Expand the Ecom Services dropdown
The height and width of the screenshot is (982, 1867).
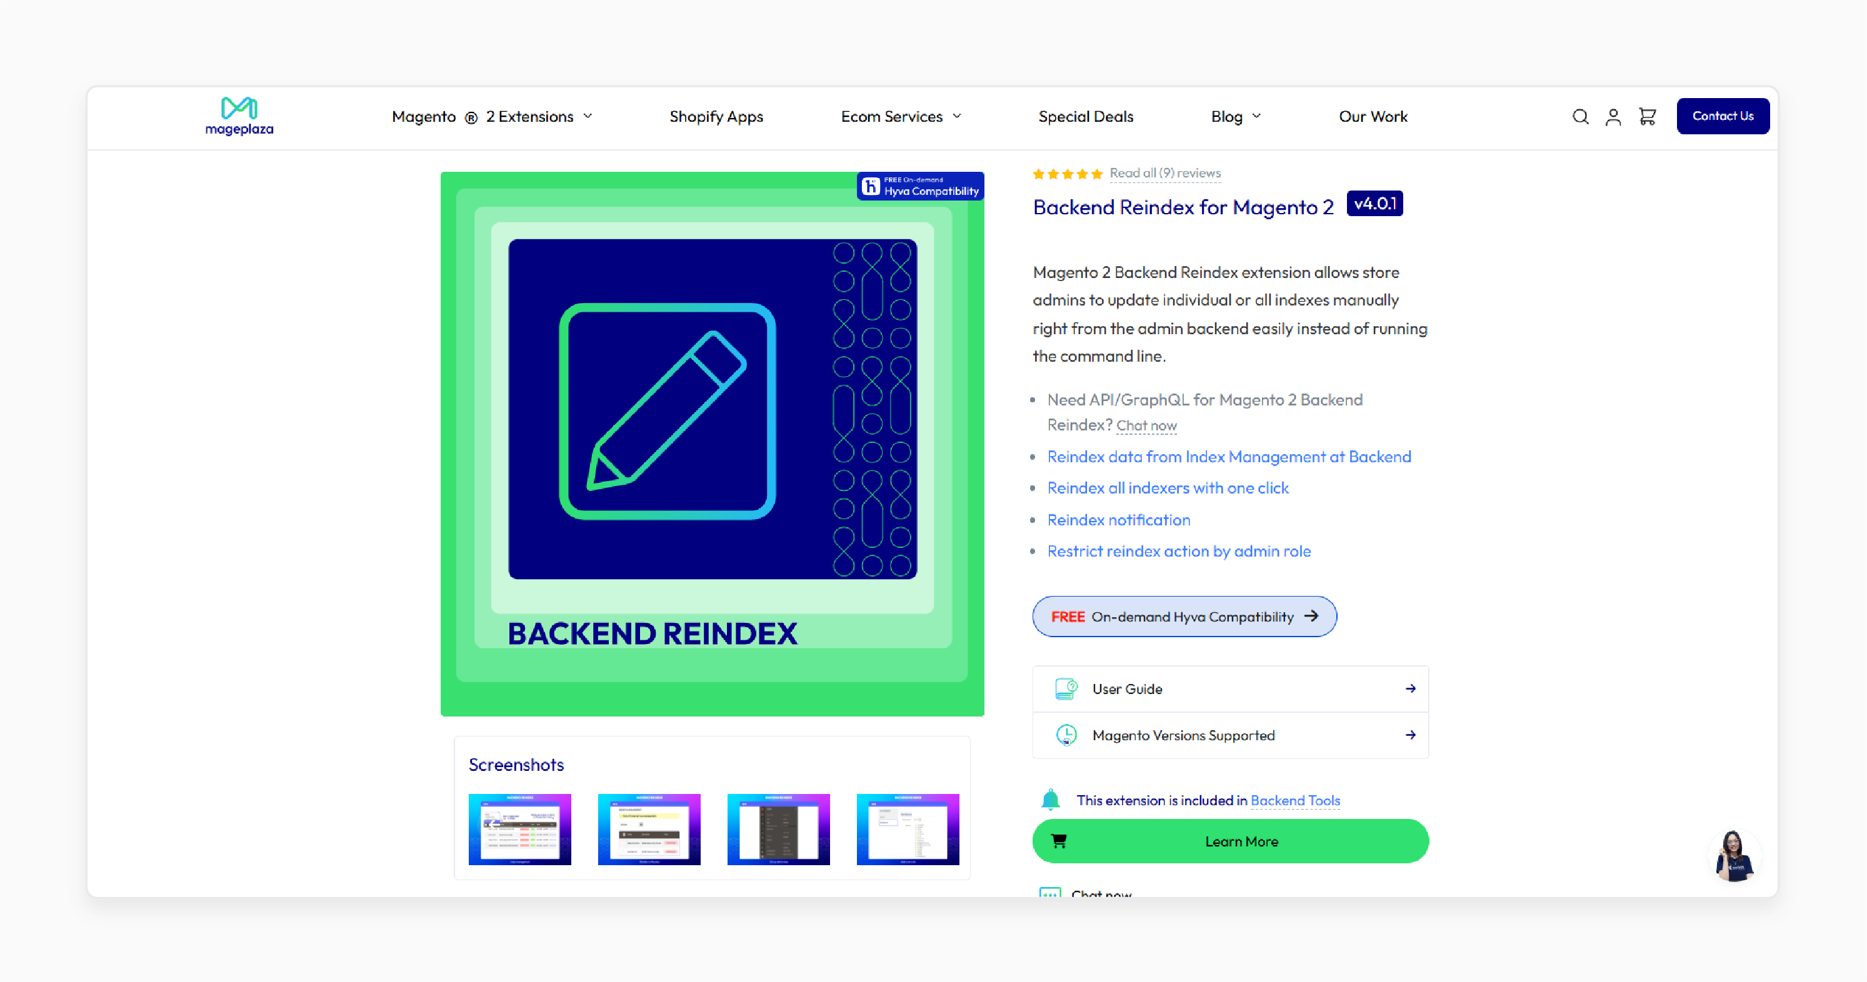(x=903, y=117)
